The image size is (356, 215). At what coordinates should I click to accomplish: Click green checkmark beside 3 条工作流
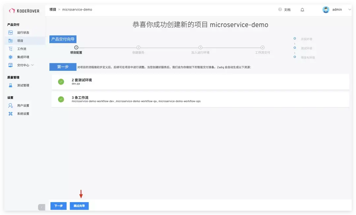point(61,99)
